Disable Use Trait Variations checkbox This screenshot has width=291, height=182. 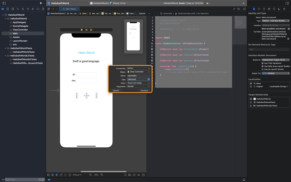[x=262, y=63]
